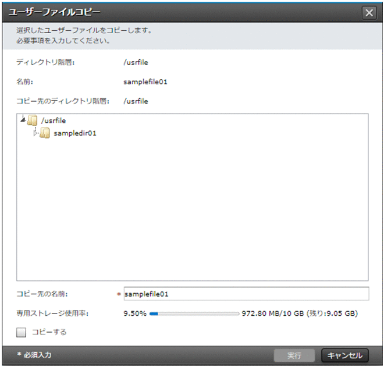Expand the sampledir01 tree node
Viewport: 384px width, 367px height.
tap(35, 133)
